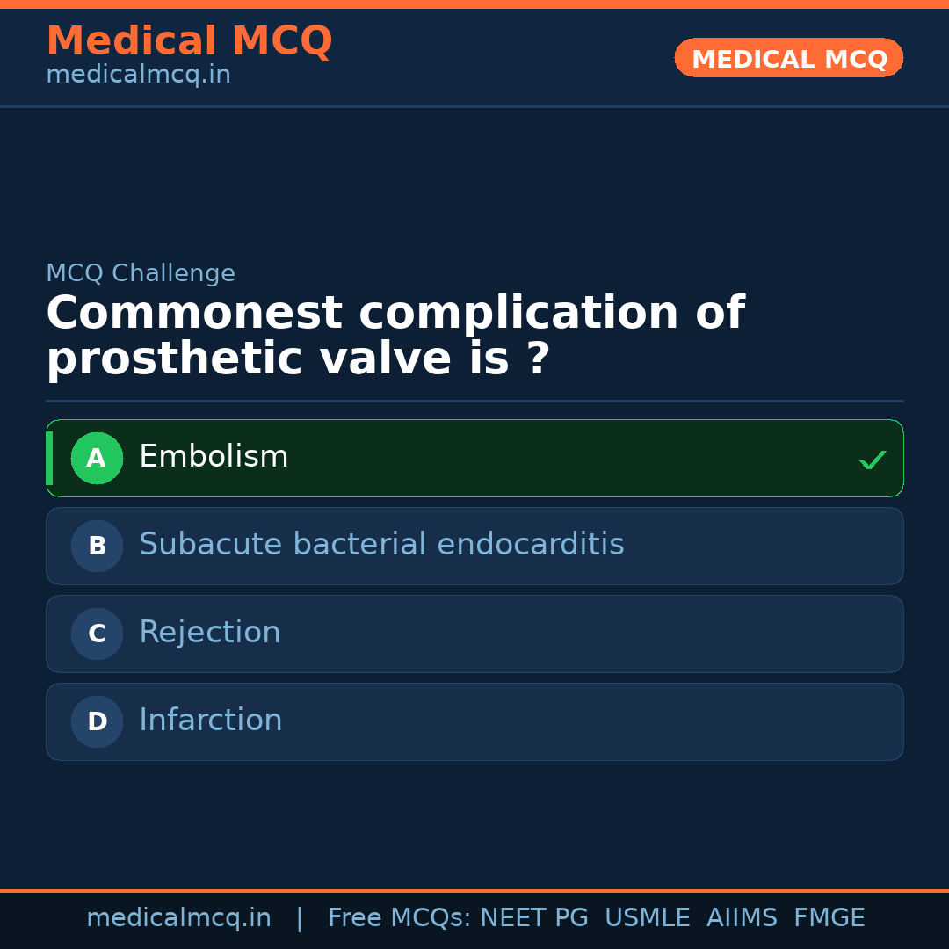Click the green checkmark on Embolism row
This screenshot has width=949, height=949.
(x=872, y=460)
